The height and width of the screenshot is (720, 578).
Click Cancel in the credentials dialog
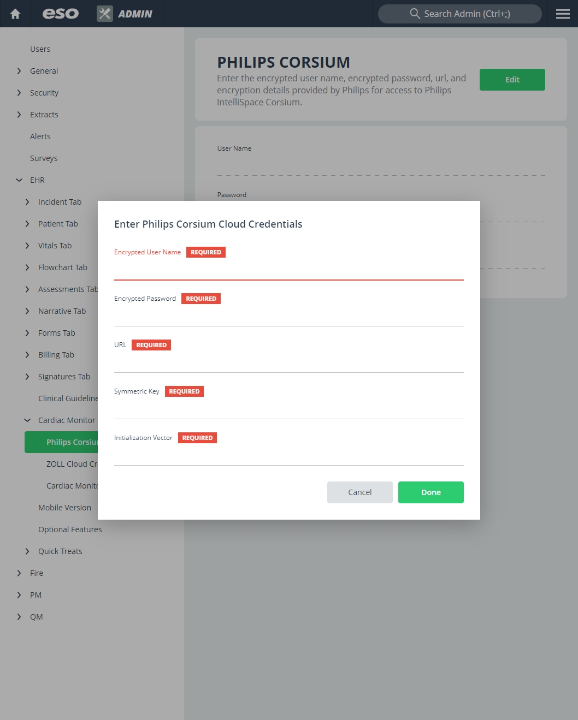[360, 492]
